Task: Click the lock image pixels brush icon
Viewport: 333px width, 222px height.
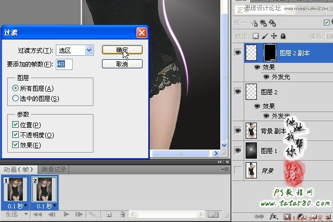Action: pyautogui.click(x=264, y=36)
